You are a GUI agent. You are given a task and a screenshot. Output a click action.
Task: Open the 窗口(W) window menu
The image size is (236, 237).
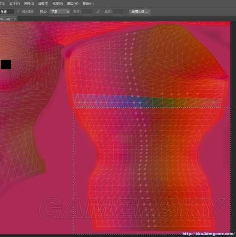pyautogui.click(x=73, y=3)
